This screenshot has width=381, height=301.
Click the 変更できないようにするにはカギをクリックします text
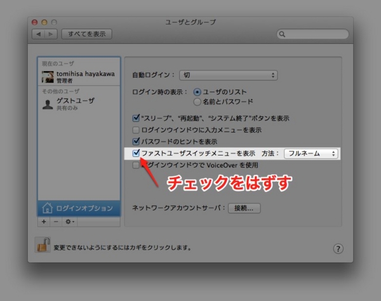click(x=122, y=248)
